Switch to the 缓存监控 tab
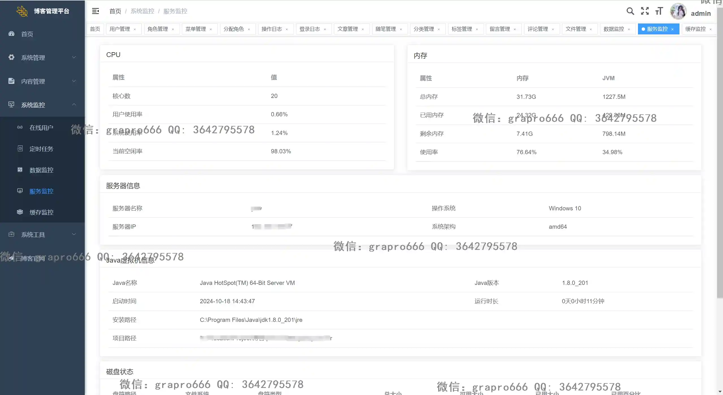Viewport: 723px width, 395px height. tap(695, 29)
